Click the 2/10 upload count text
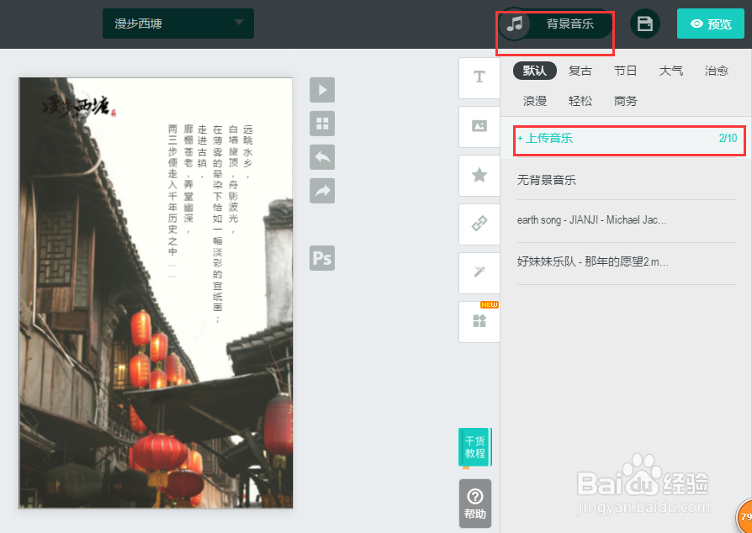This screenshot has width=752, height=533. [x=728, y=139]
